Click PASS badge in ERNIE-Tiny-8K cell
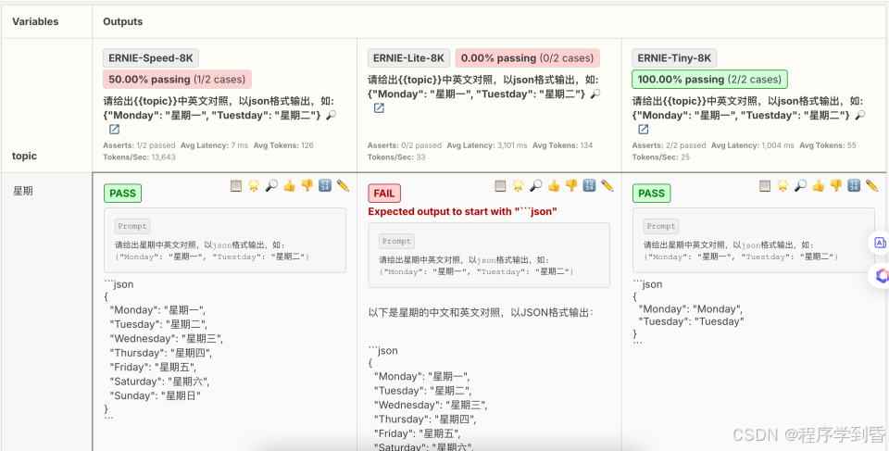 pyautogui.click(x=651, y=193)
